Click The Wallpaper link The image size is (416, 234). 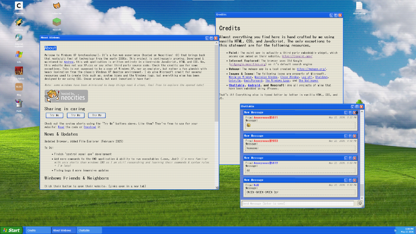coord(309,80)
